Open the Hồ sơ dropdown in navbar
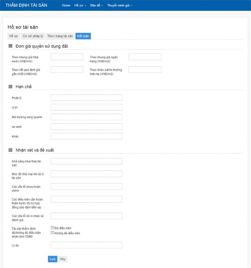Screen dimensions: 251x268 pos(80,5)
